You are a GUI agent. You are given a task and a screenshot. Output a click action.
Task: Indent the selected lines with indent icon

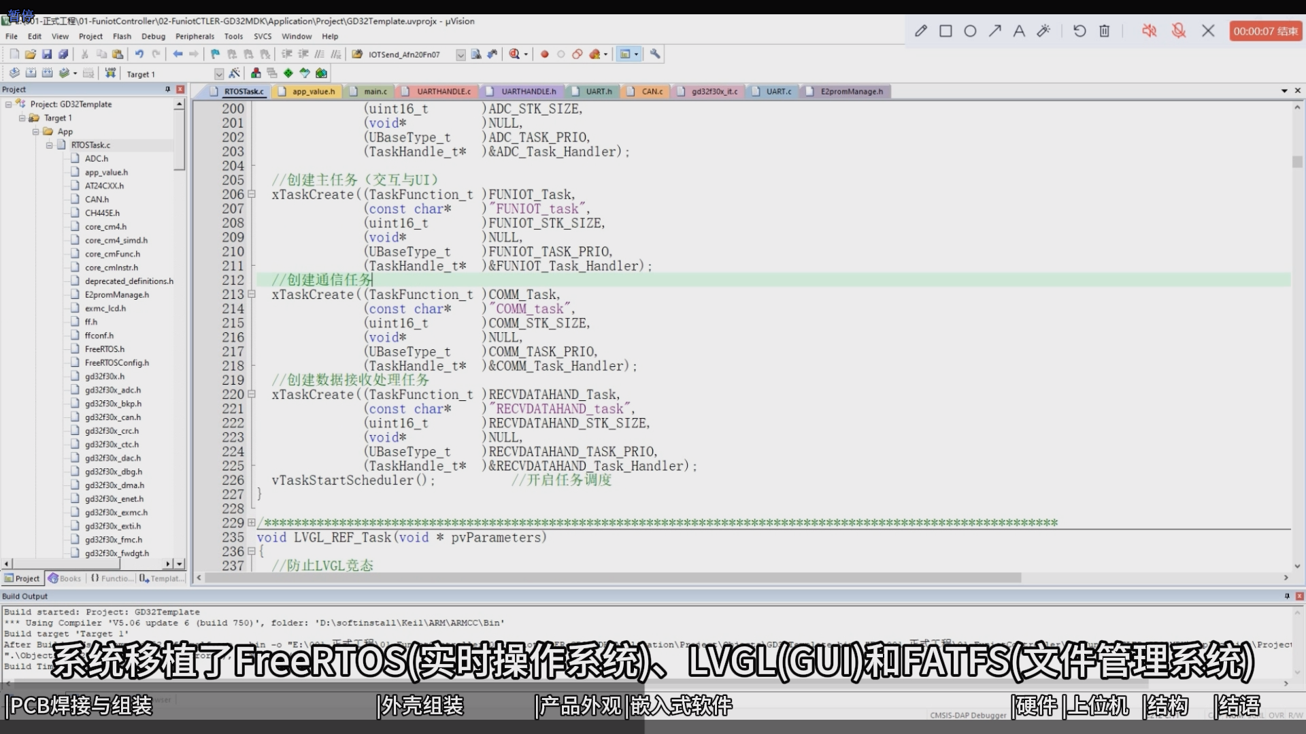[287, 54]
